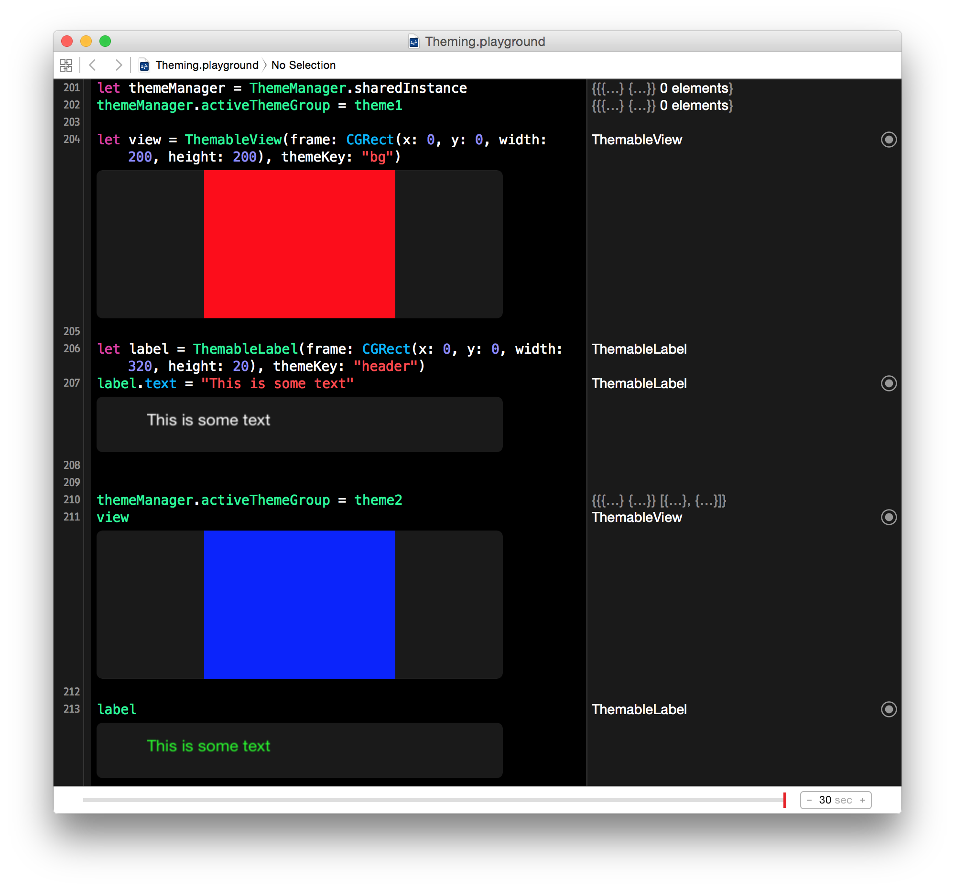Viewport: 955px width, 890px height.
Task: Click the line 210 result '{{{…} {…}} [{…}, {…}]}'
Action: click(x=659, y=500)
